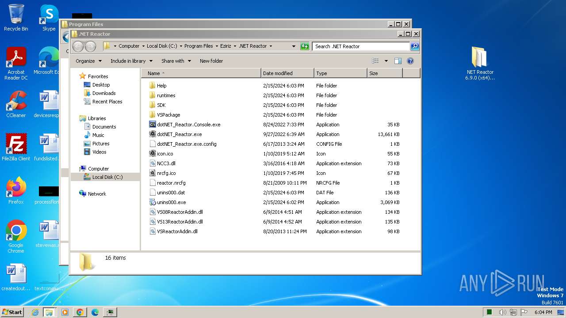This screenshot has width=566, height=318.
Task: Select unins000.dat file
Action: [x=171, y=193]
